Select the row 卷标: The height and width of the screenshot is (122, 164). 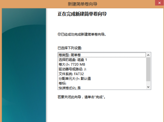[x=102, y=83]
